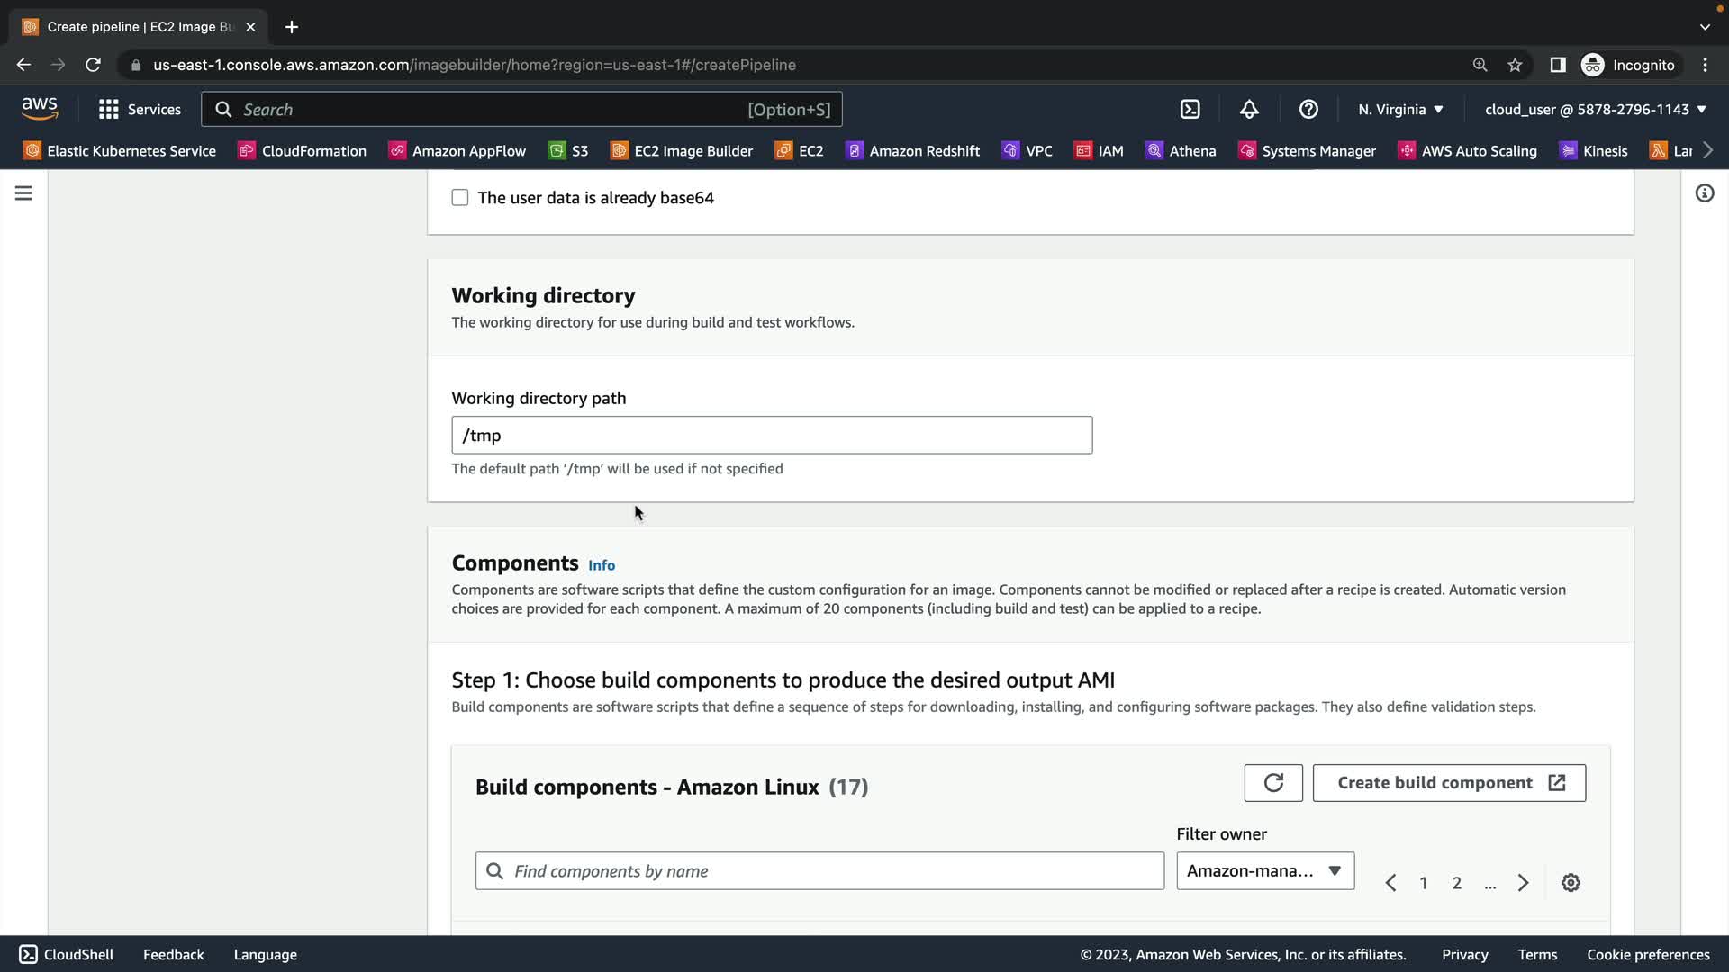Image resolution: width=1729 pixels, height=972 pixels.
Task: Click Create build component button
Action: (x=1448, y=783)
